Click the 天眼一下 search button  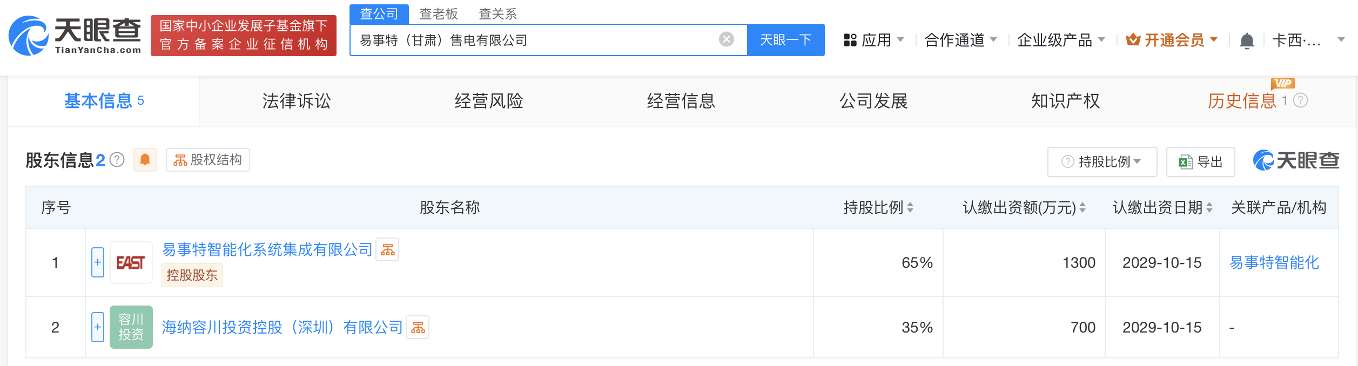click(785, 40)
